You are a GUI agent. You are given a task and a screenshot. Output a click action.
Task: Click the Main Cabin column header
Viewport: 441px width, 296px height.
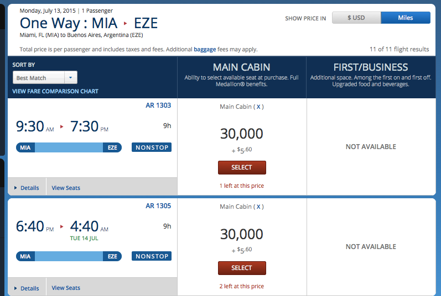coord(242,68)
